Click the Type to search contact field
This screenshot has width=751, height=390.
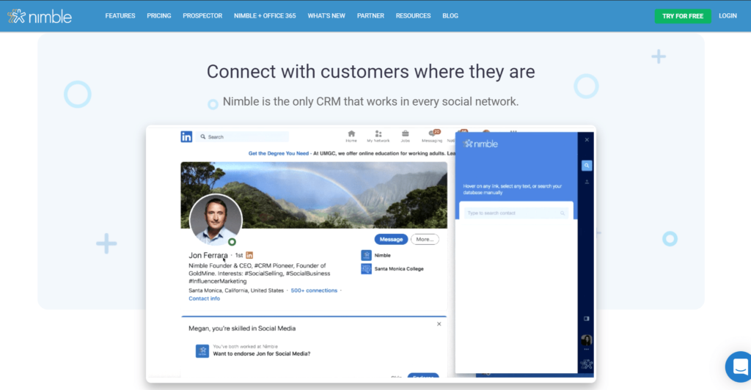pyautogui.click(x=516, y=213)
